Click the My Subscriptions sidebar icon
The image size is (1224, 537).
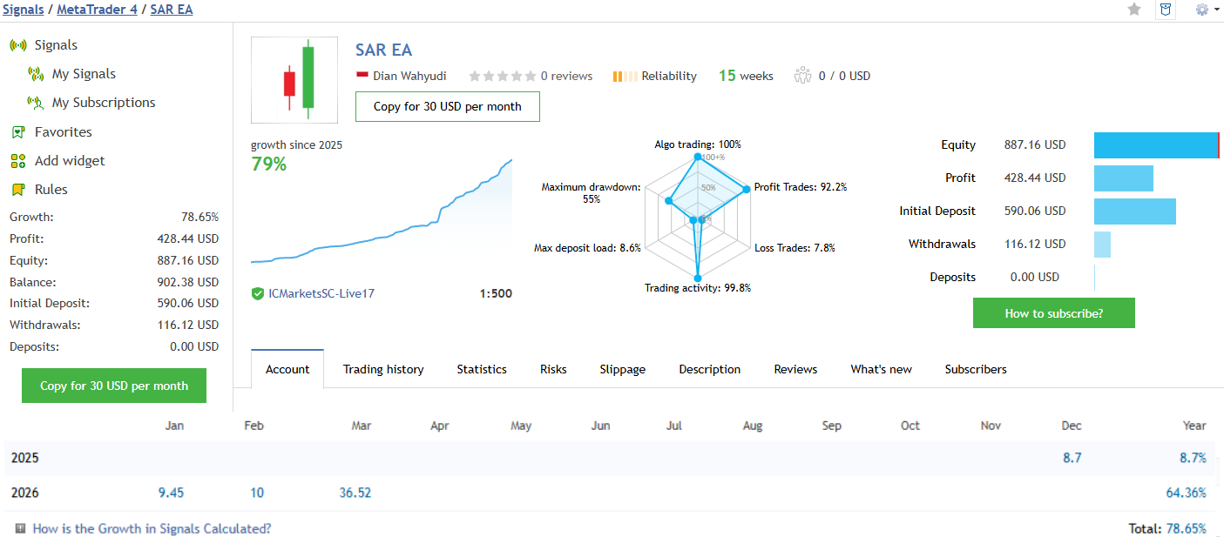36,103
